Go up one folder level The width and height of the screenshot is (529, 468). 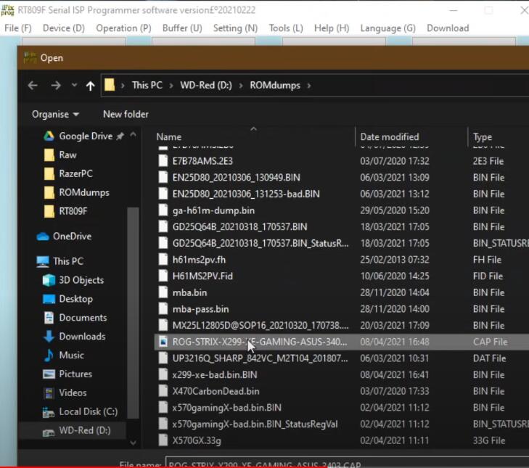pos(90,86)
